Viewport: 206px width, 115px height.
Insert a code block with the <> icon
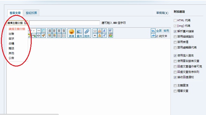click(95, 31)
